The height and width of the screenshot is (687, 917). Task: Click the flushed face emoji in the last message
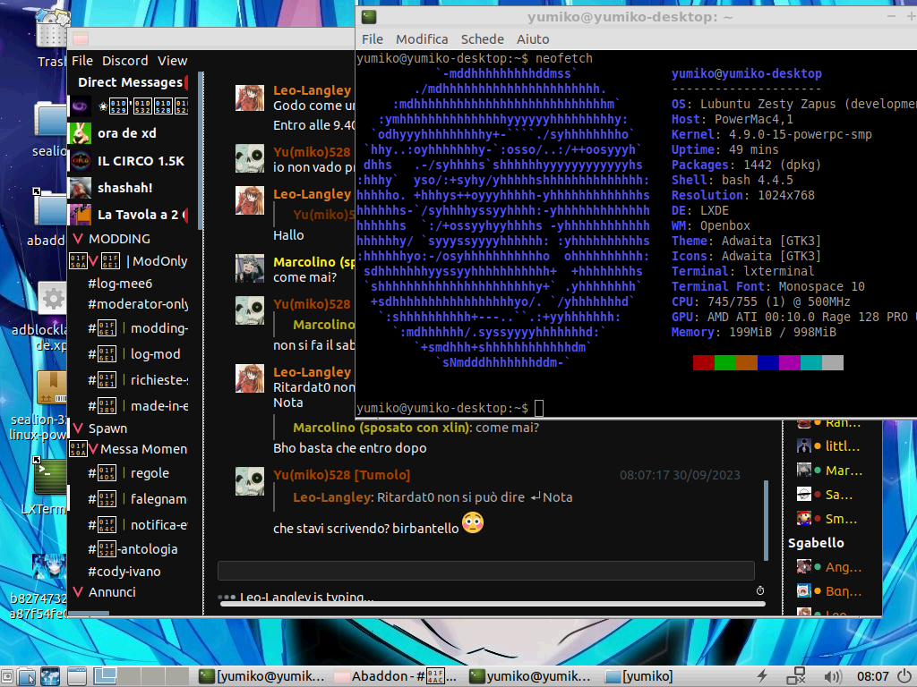(473, 522)
